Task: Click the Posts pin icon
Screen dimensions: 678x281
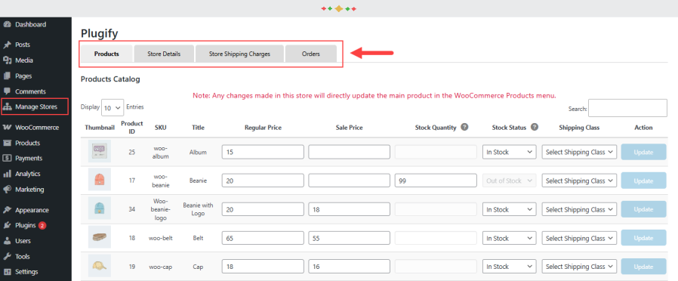Action: pos(7,45)
